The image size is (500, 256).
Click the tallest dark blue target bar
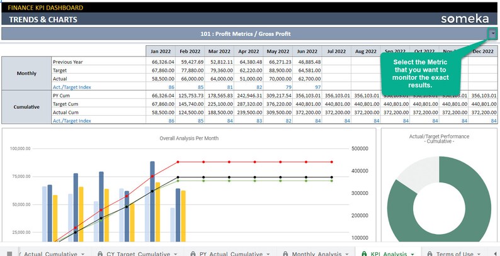[x=152, y=201]
